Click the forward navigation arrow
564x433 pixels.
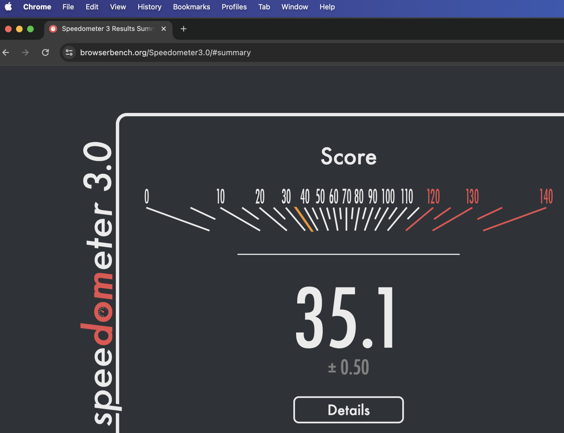click(x=25, y=52)
